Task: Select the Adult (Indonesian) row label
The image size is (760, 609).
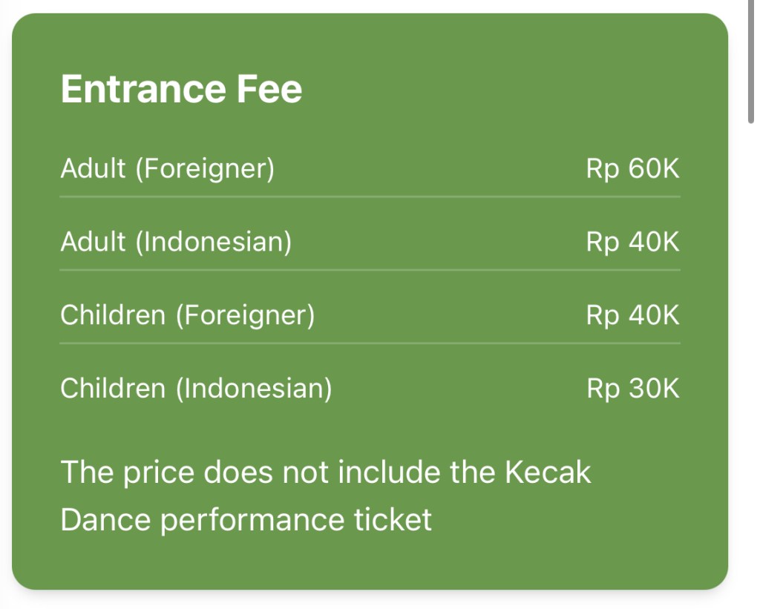Action: (x=176, y=243)
